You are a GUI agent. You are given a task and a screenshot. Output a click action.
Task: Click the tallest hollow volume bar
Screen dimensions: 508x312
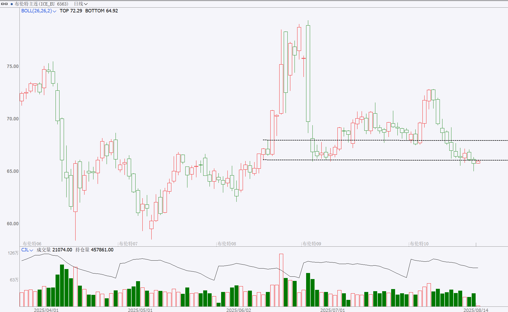point(281,280)
